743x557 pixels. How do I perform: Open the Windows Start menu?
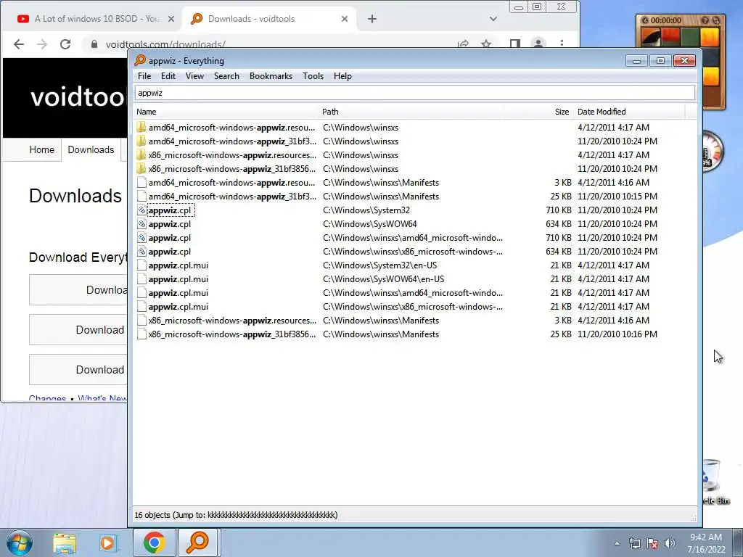19,542
